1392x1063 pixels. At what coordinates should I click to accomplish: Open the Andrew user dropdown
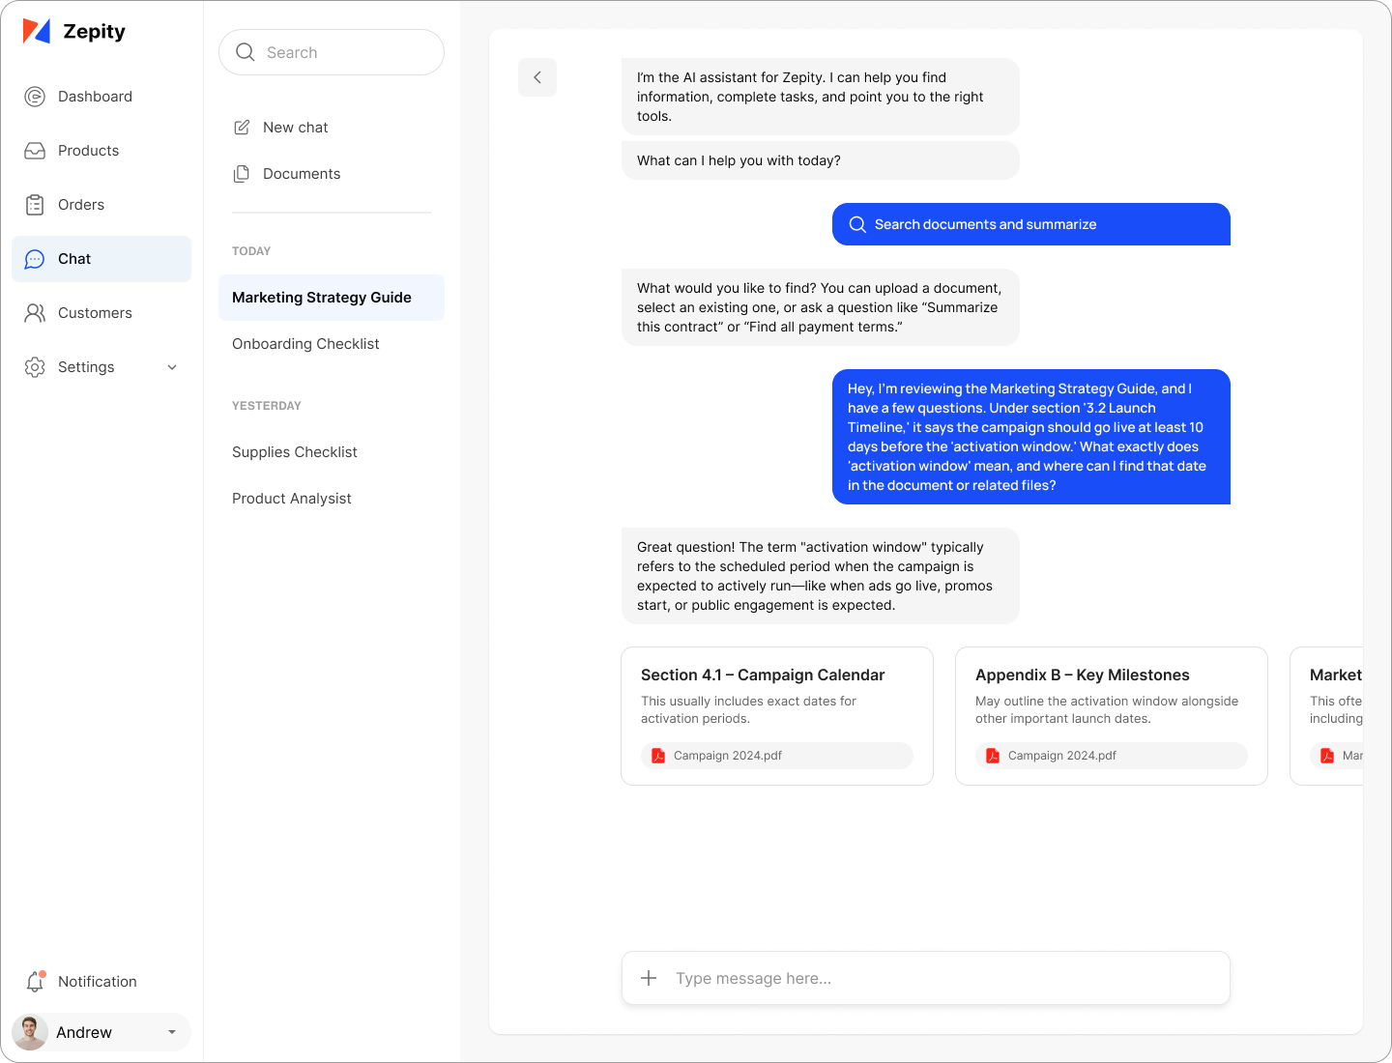point(172,1032)
